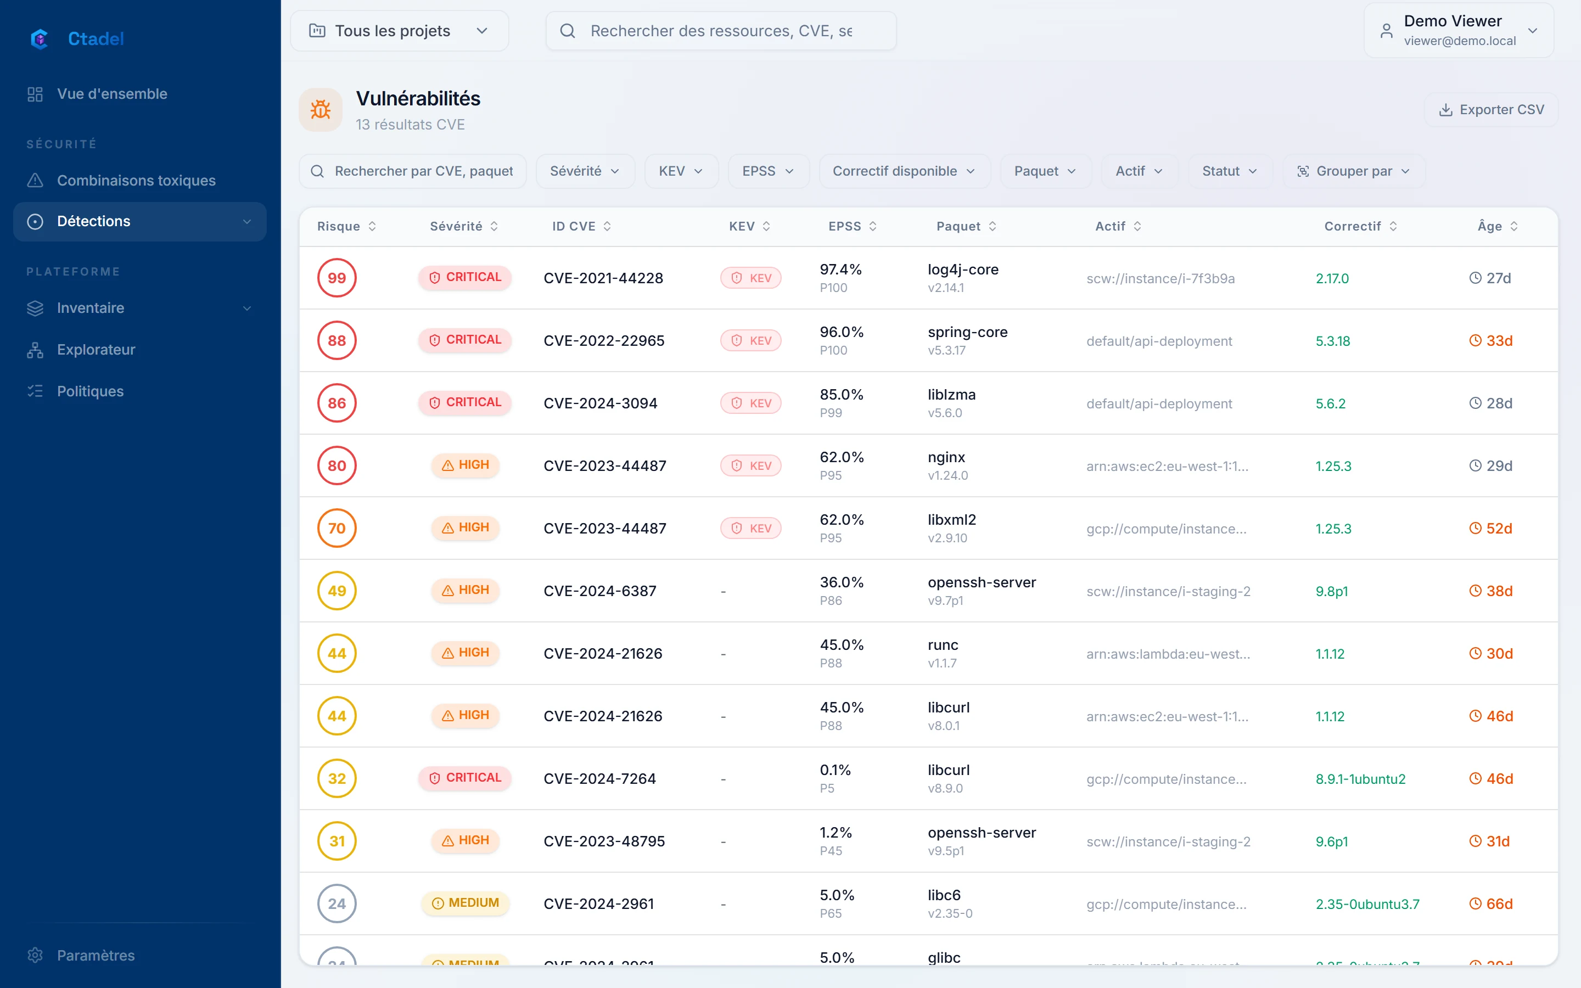Image resolution: width=1581 pixels, height=988 pixels.
Task: Open the Statut filter dropdown
Action: coord(1230,171)
